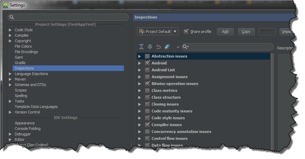The width and height of the screenshot is (305, 159).
Task: Click the Copy profile button
Action: point(246,32)
